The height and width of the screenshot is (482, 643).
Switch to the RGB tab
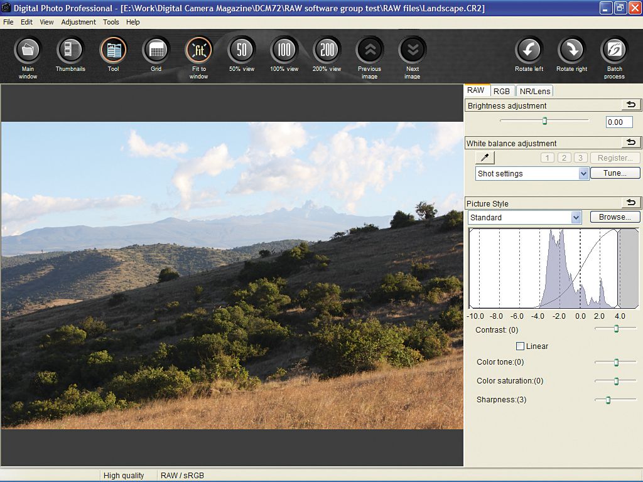tap(502, 91)
